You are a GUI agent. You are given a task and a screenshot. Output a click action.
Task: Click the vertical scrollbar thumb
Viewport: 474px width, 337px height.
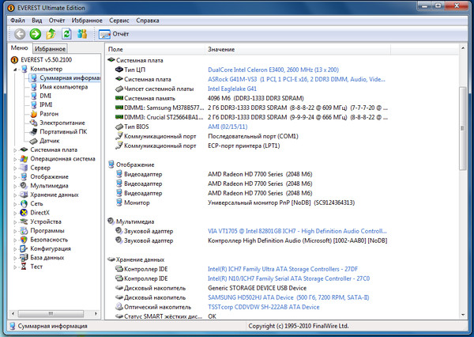(463, 128)
